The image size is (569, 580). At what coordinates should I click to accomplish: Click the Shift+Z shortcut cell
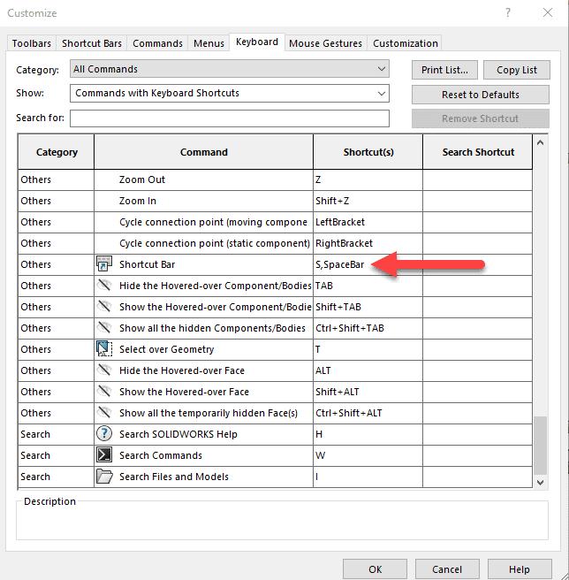point(368,201)
